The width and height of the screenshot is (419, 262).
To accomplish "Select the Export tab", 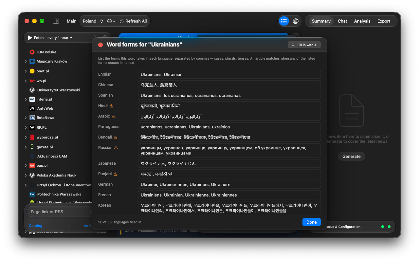I will click(384, 21).
